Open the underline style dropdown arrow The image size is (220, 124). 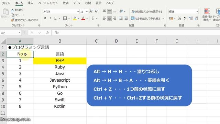click(x=59, y=18)
